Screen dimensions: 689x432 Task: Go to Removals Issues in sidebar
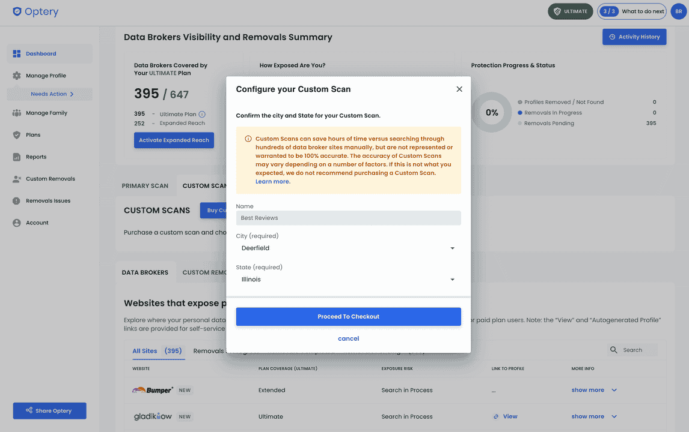coord(47,201)
